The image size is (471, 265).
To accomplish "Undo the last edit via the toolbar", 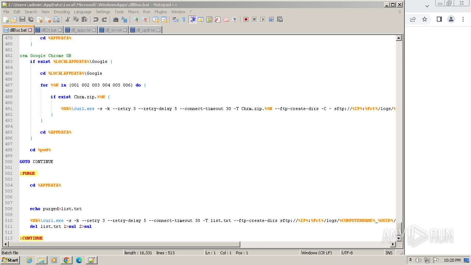I will coord(96,20).
